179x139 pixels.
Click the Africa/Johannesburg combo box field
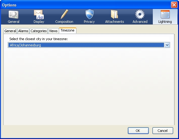click(89, 45)
